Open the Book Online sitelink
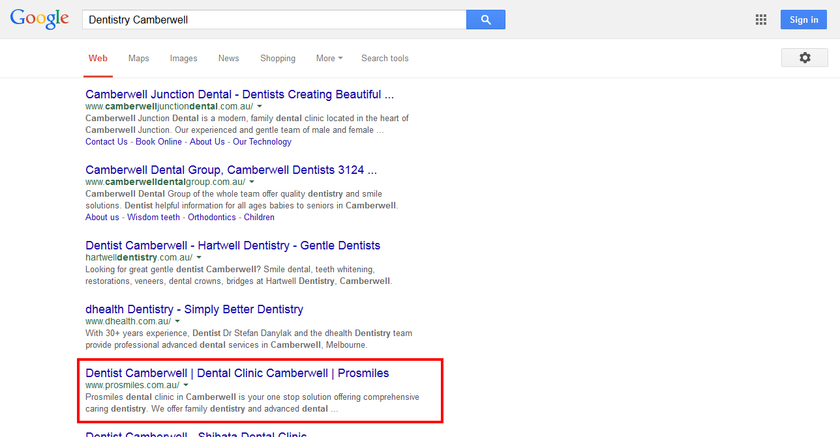840x437 pixels. click(x=158, y=141)
